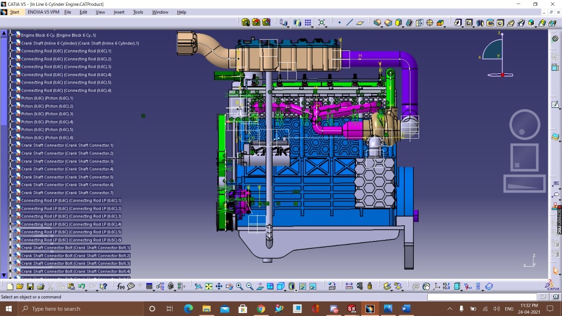Click the Save icon in bottom toolbar
Viewport: 562px width, 316px height.
tap(30, 287)
